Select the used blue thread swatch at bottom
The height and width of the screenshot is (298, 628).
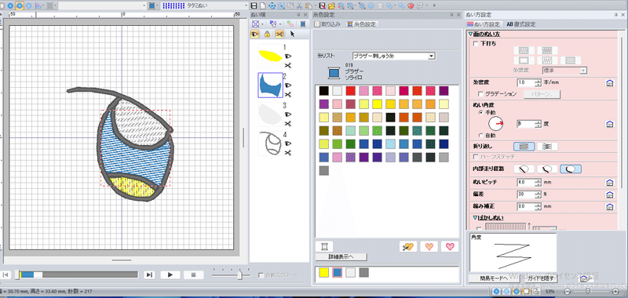coord(338,273)
